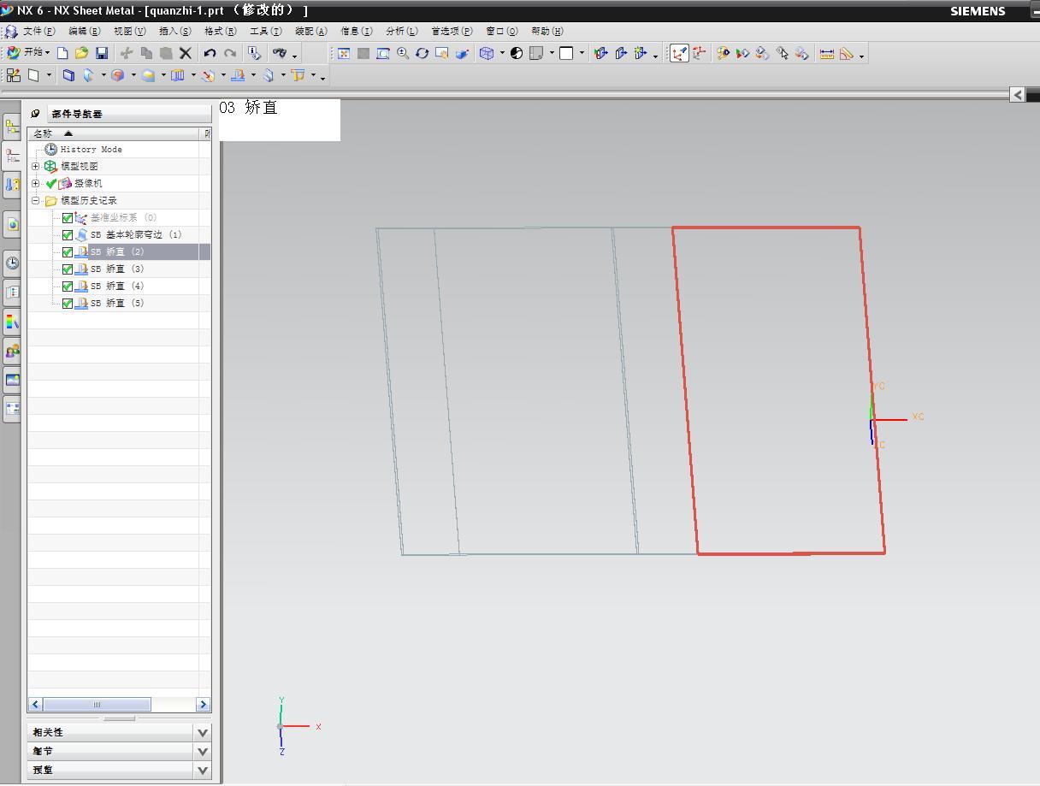This screenshot has width=1040, height=786.
Task: Open the 编辑(E) menu
Action: pyautogui.click(x=84, y=31)
